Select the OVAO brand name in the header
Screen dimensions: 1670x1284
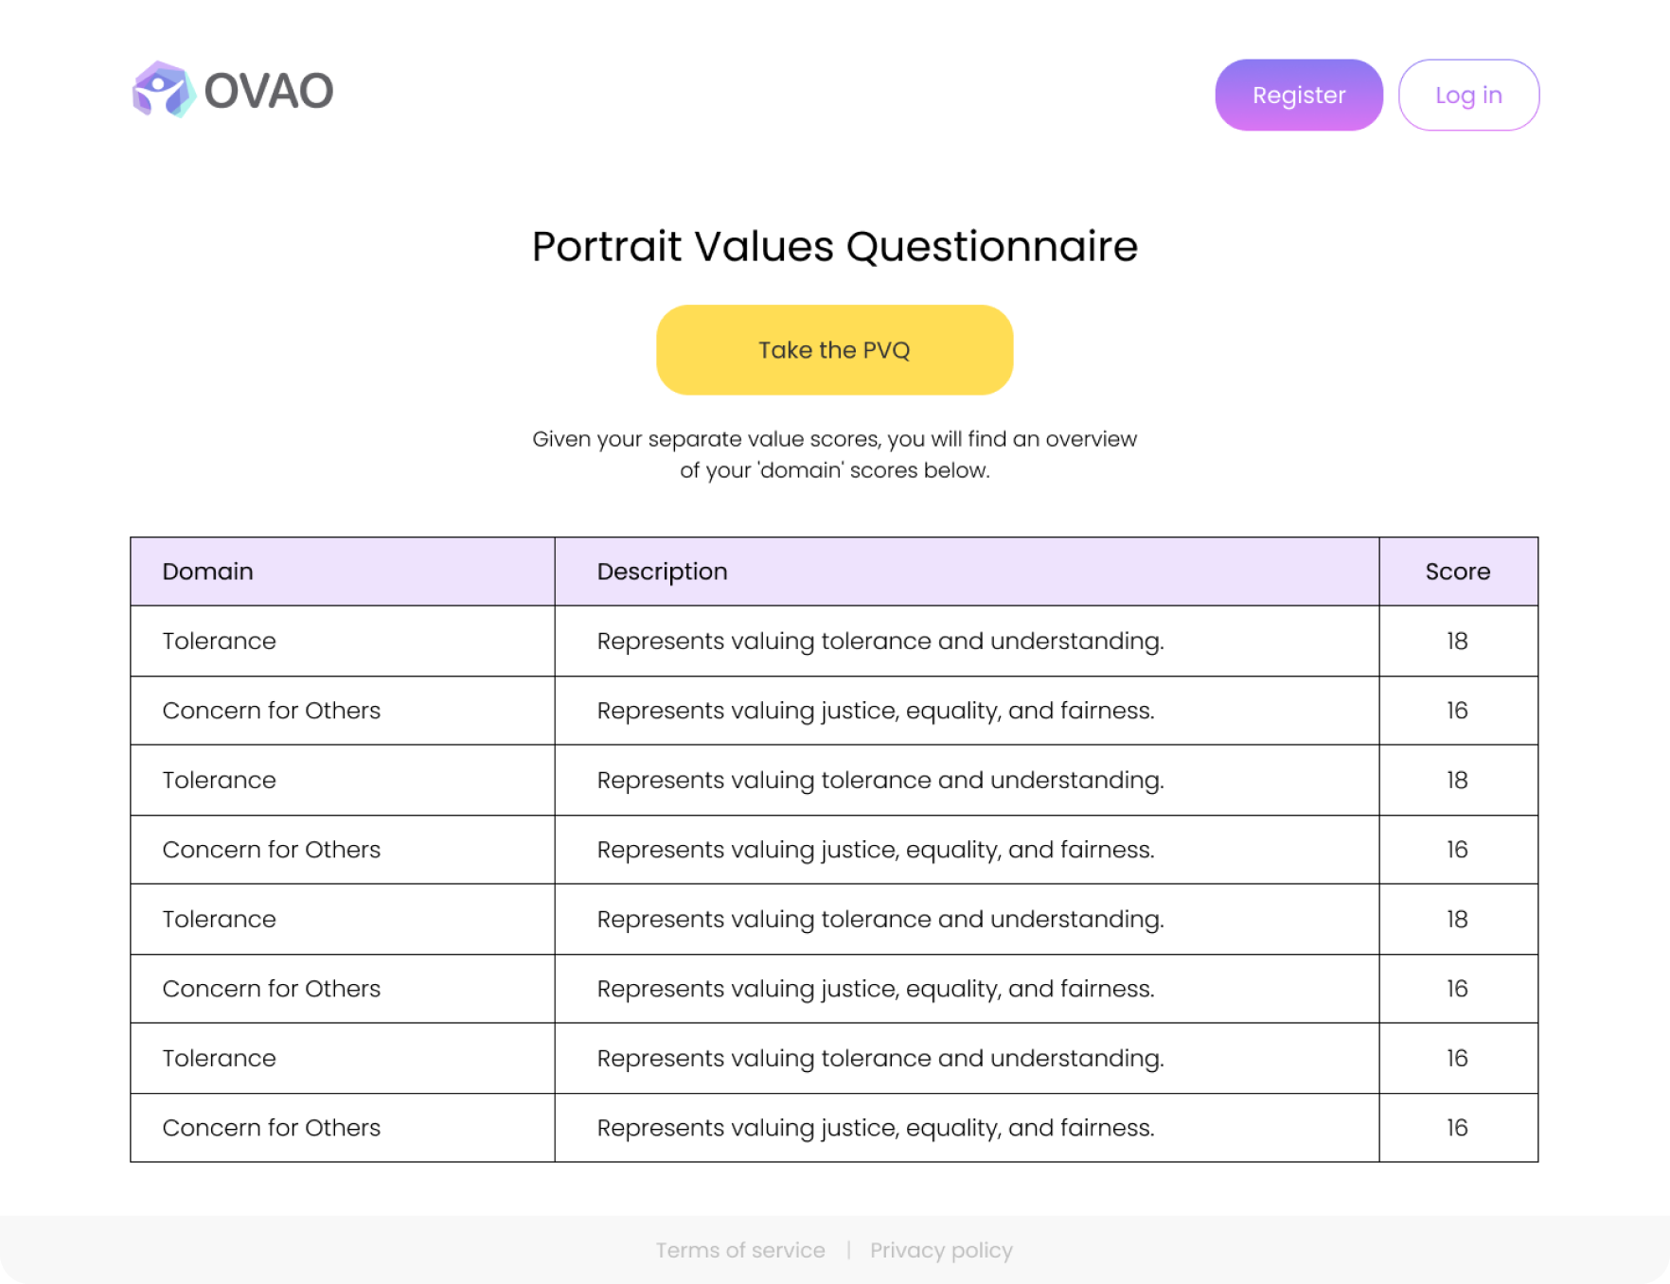269,92
